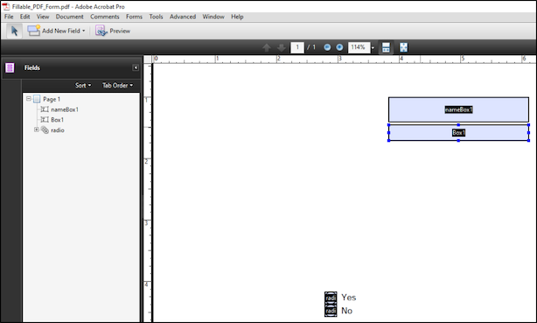
Task: Open the Document menu
Action: pos(69,17)
